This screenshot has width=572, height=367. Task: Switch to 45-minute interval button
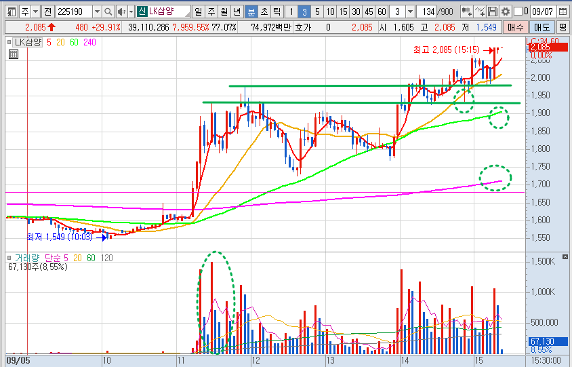coord(369,12)
